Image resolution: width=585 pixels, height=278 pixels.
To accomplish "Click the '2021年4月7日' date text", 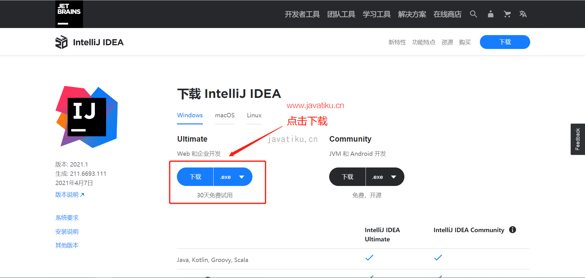I will (x=74, y=183).
